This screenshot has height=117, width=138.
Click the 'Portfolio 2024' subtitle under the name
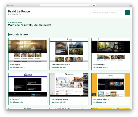pyautogui.click(x=14, y=14)
